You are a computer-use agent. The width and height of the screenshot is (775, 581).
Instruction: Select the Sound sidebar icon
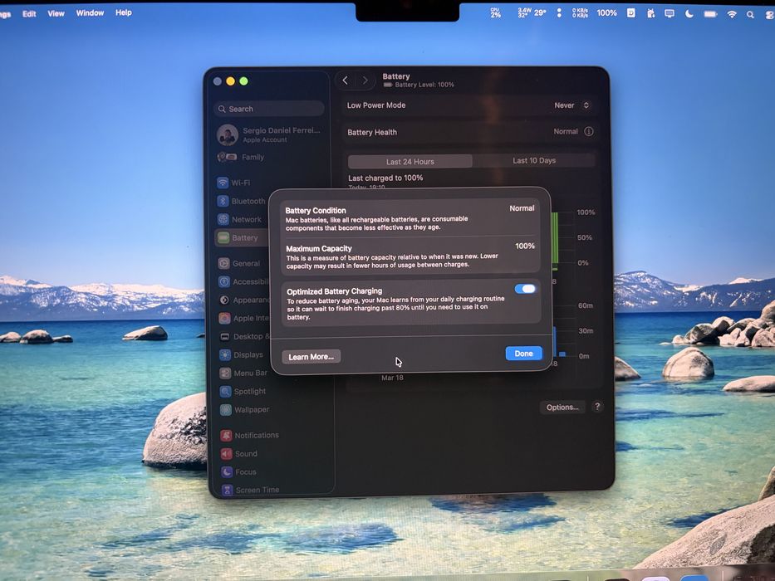click(227, 453)
